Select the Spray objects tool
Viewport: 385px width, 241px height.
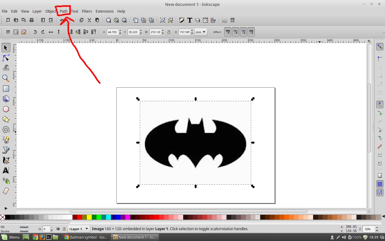point(6,181)
